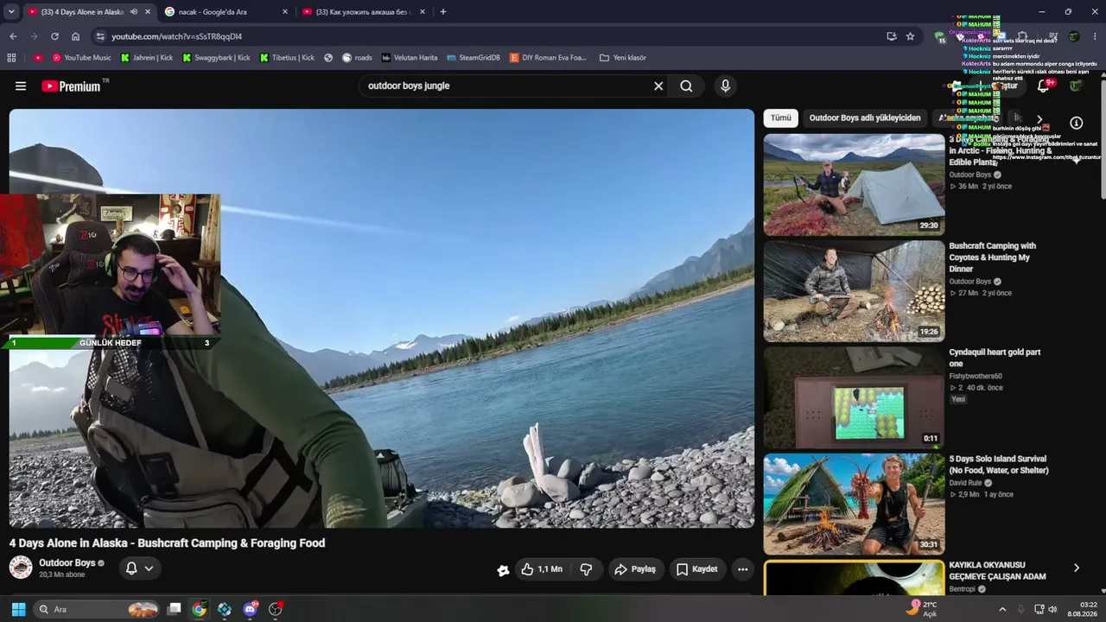This screenshot has width=1106, height=622.
Task: Switch to the Как уложить YouTube tab
Action: click(x=365, y=12)
